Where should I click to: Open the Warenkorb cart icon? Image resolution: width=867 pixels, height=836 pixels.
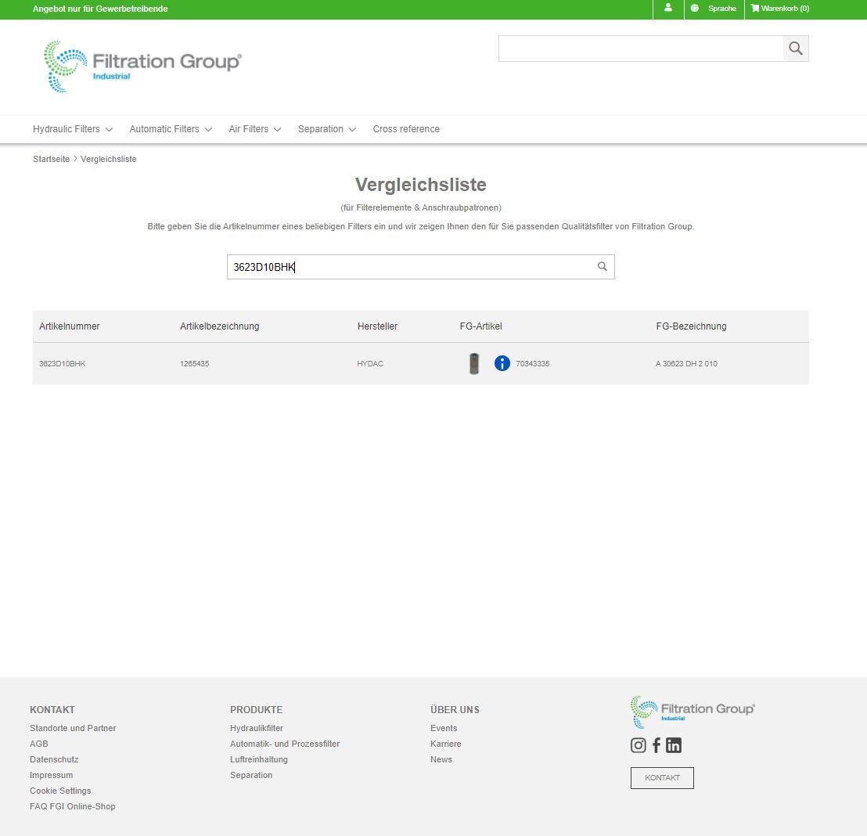click(754, 9)
